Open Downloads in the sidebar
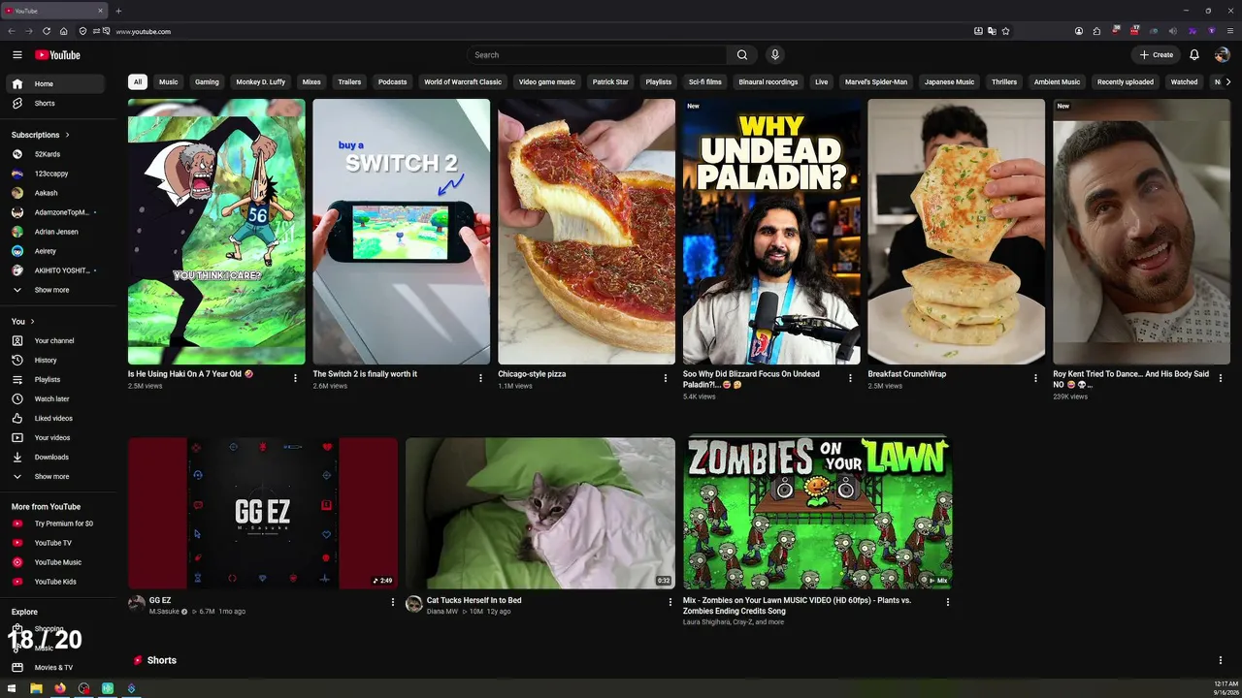This screenshot has width=1242, height=698. (x=58, y=457)
